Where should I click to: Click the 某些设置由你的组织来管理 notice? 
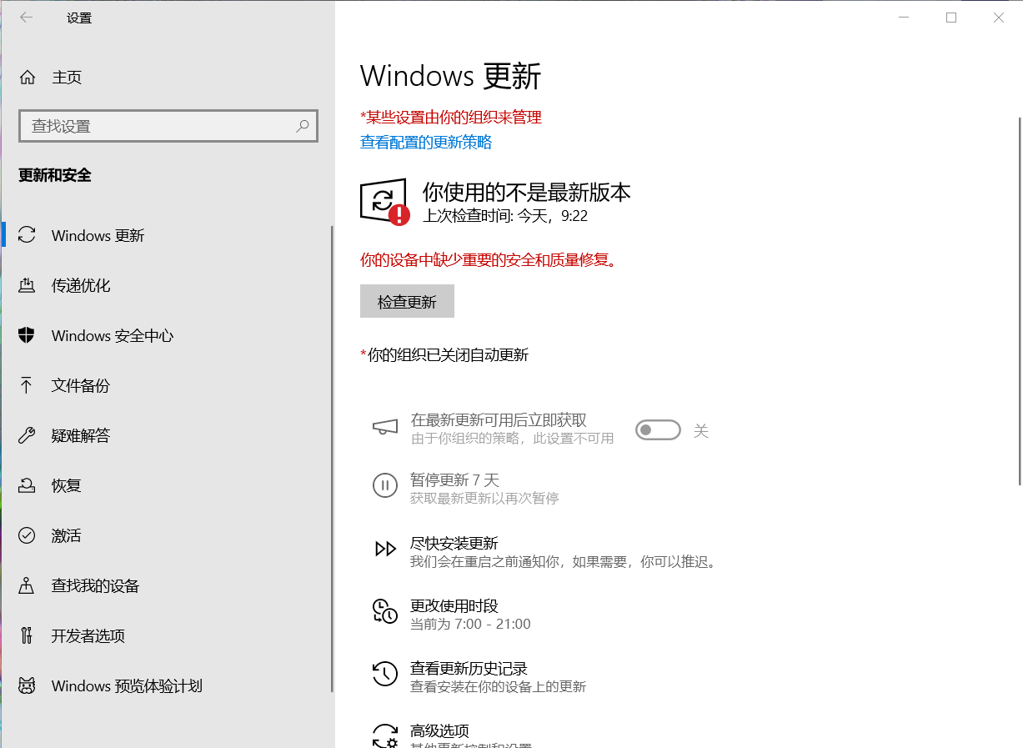coord(451,117)
